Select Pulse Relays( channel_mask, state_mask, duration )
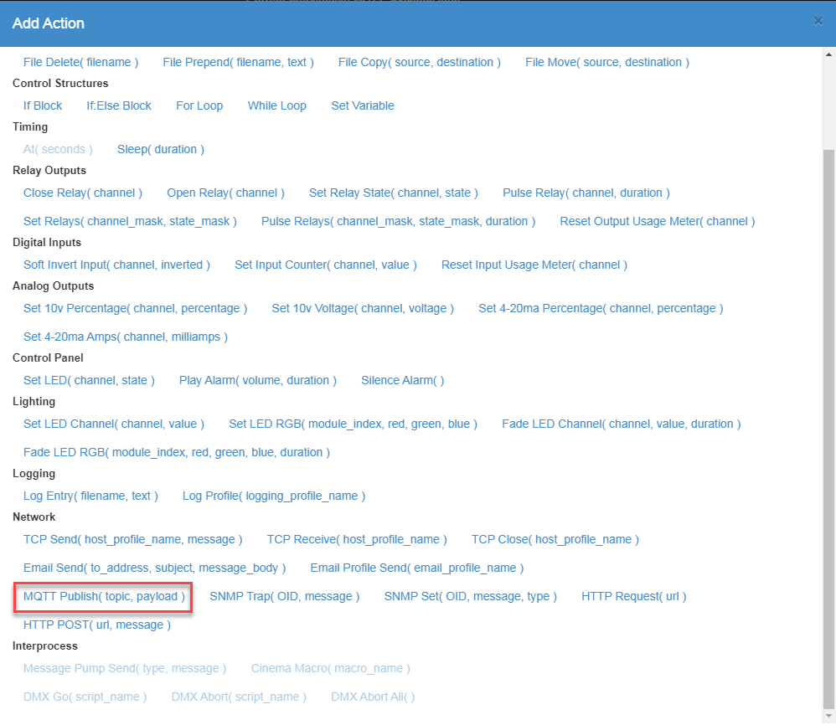The height and width of the screenshot is (725, 836). click(398, 221)
